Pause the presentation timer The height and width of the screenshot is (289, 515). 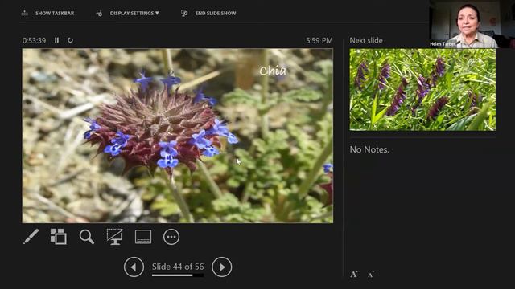[x=57, y=40]
